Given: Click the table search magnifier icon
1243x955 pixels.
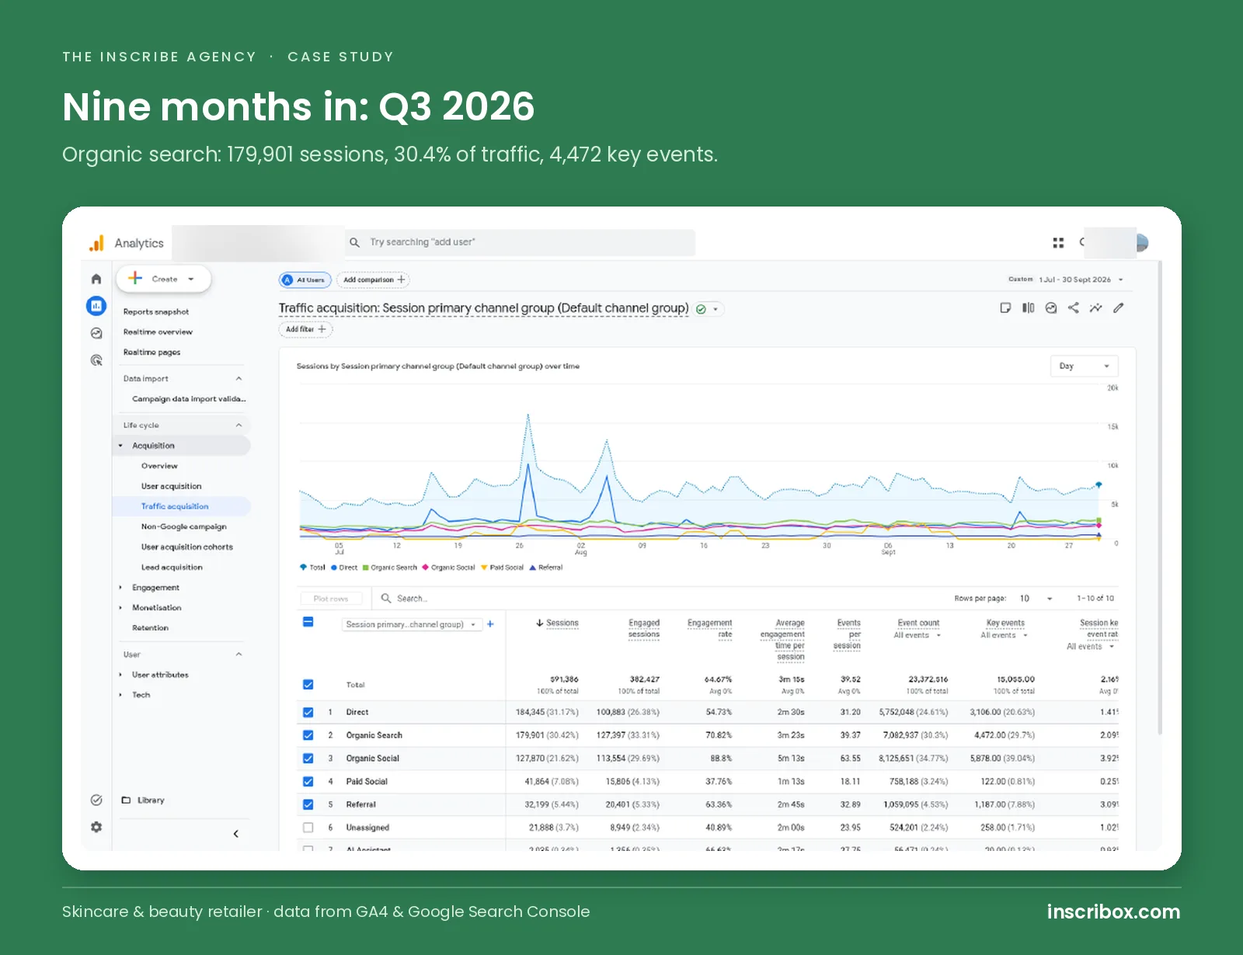Looking at the screenshot, I should point(386,599).
